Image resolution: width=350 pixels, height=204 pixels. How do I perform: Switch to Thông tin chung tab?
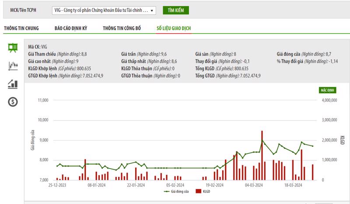pos(21,28)
